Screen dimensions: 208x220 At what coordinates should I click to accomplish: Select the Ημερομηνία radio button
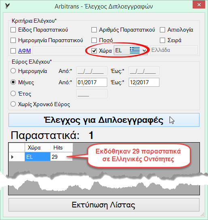(x=13, y=71)
